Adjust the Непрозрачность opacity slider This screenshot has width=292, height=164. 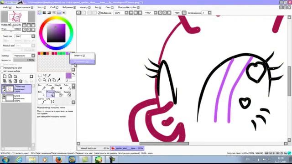[x=24, y=60]
